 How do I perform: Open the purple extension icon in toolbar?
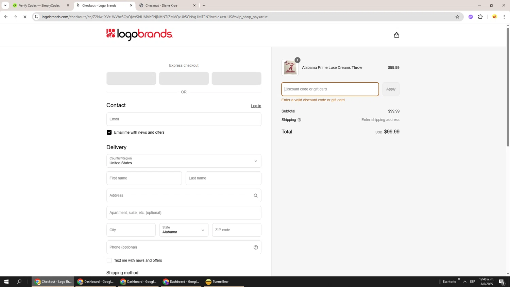pos(471,17)
